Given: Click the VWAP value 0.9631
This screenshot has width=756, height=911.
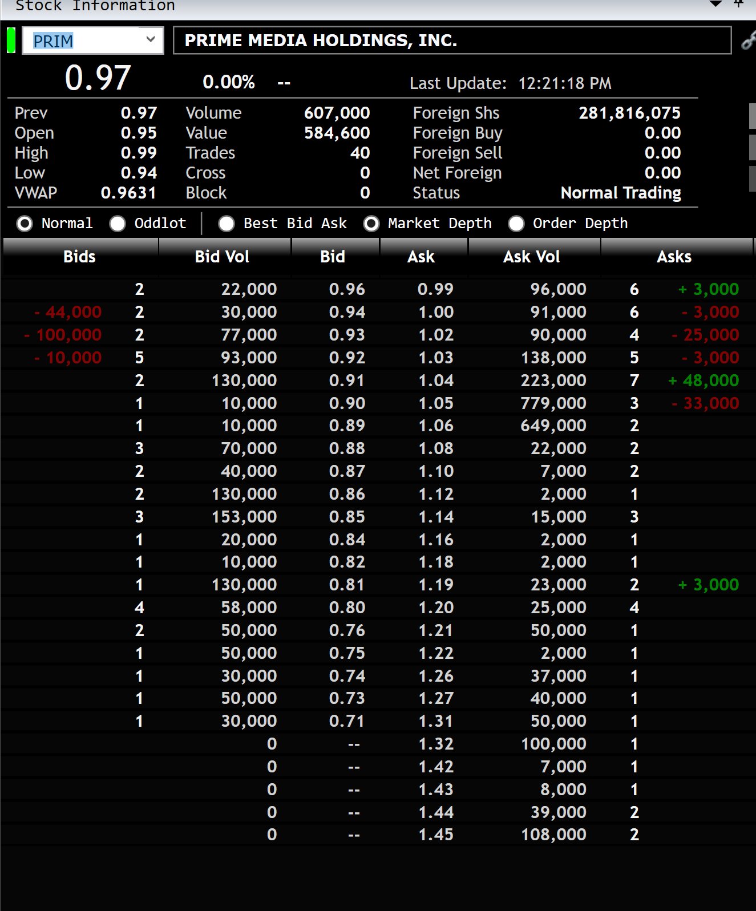Looking at the screenshot, I should coord(129,193).
